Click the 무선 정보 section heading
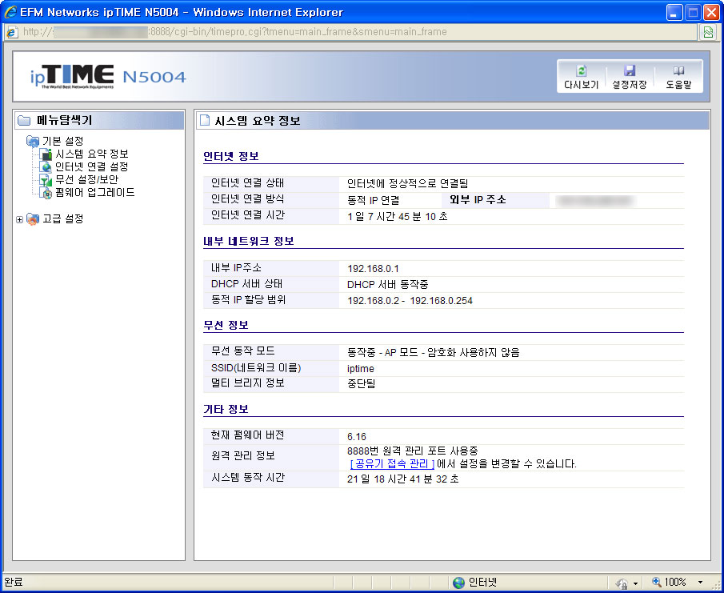Image resolution: width=724 pixels, height=593 pixels. pos(226,325)
